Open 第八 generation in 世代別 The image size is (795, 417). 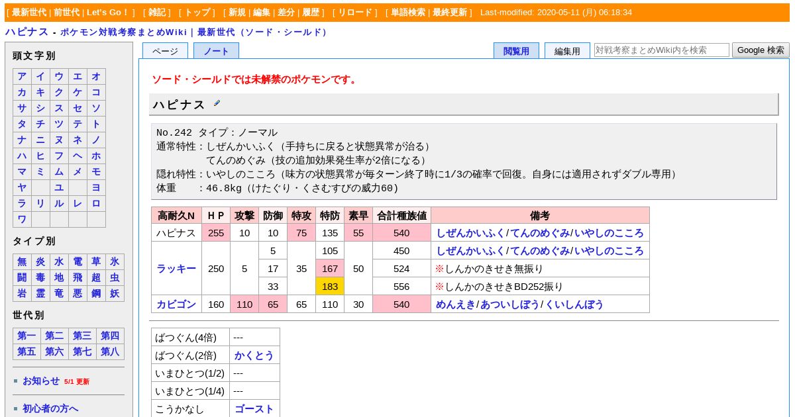coord(110,351)
